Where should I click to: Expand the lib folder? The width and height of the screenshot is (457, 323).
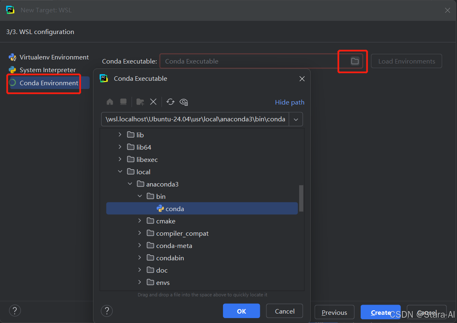pos(120,134)
